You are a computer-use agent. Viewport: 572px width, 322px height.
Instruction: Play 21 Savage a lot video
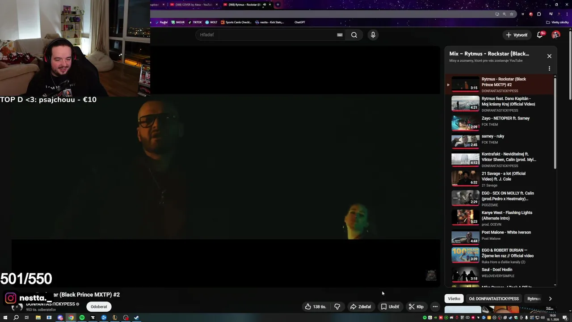[500, 179]
